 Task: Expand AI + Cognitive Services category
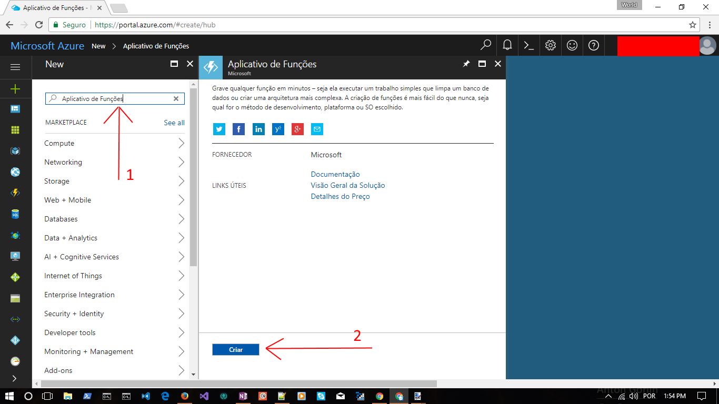(x=114, y=257)
